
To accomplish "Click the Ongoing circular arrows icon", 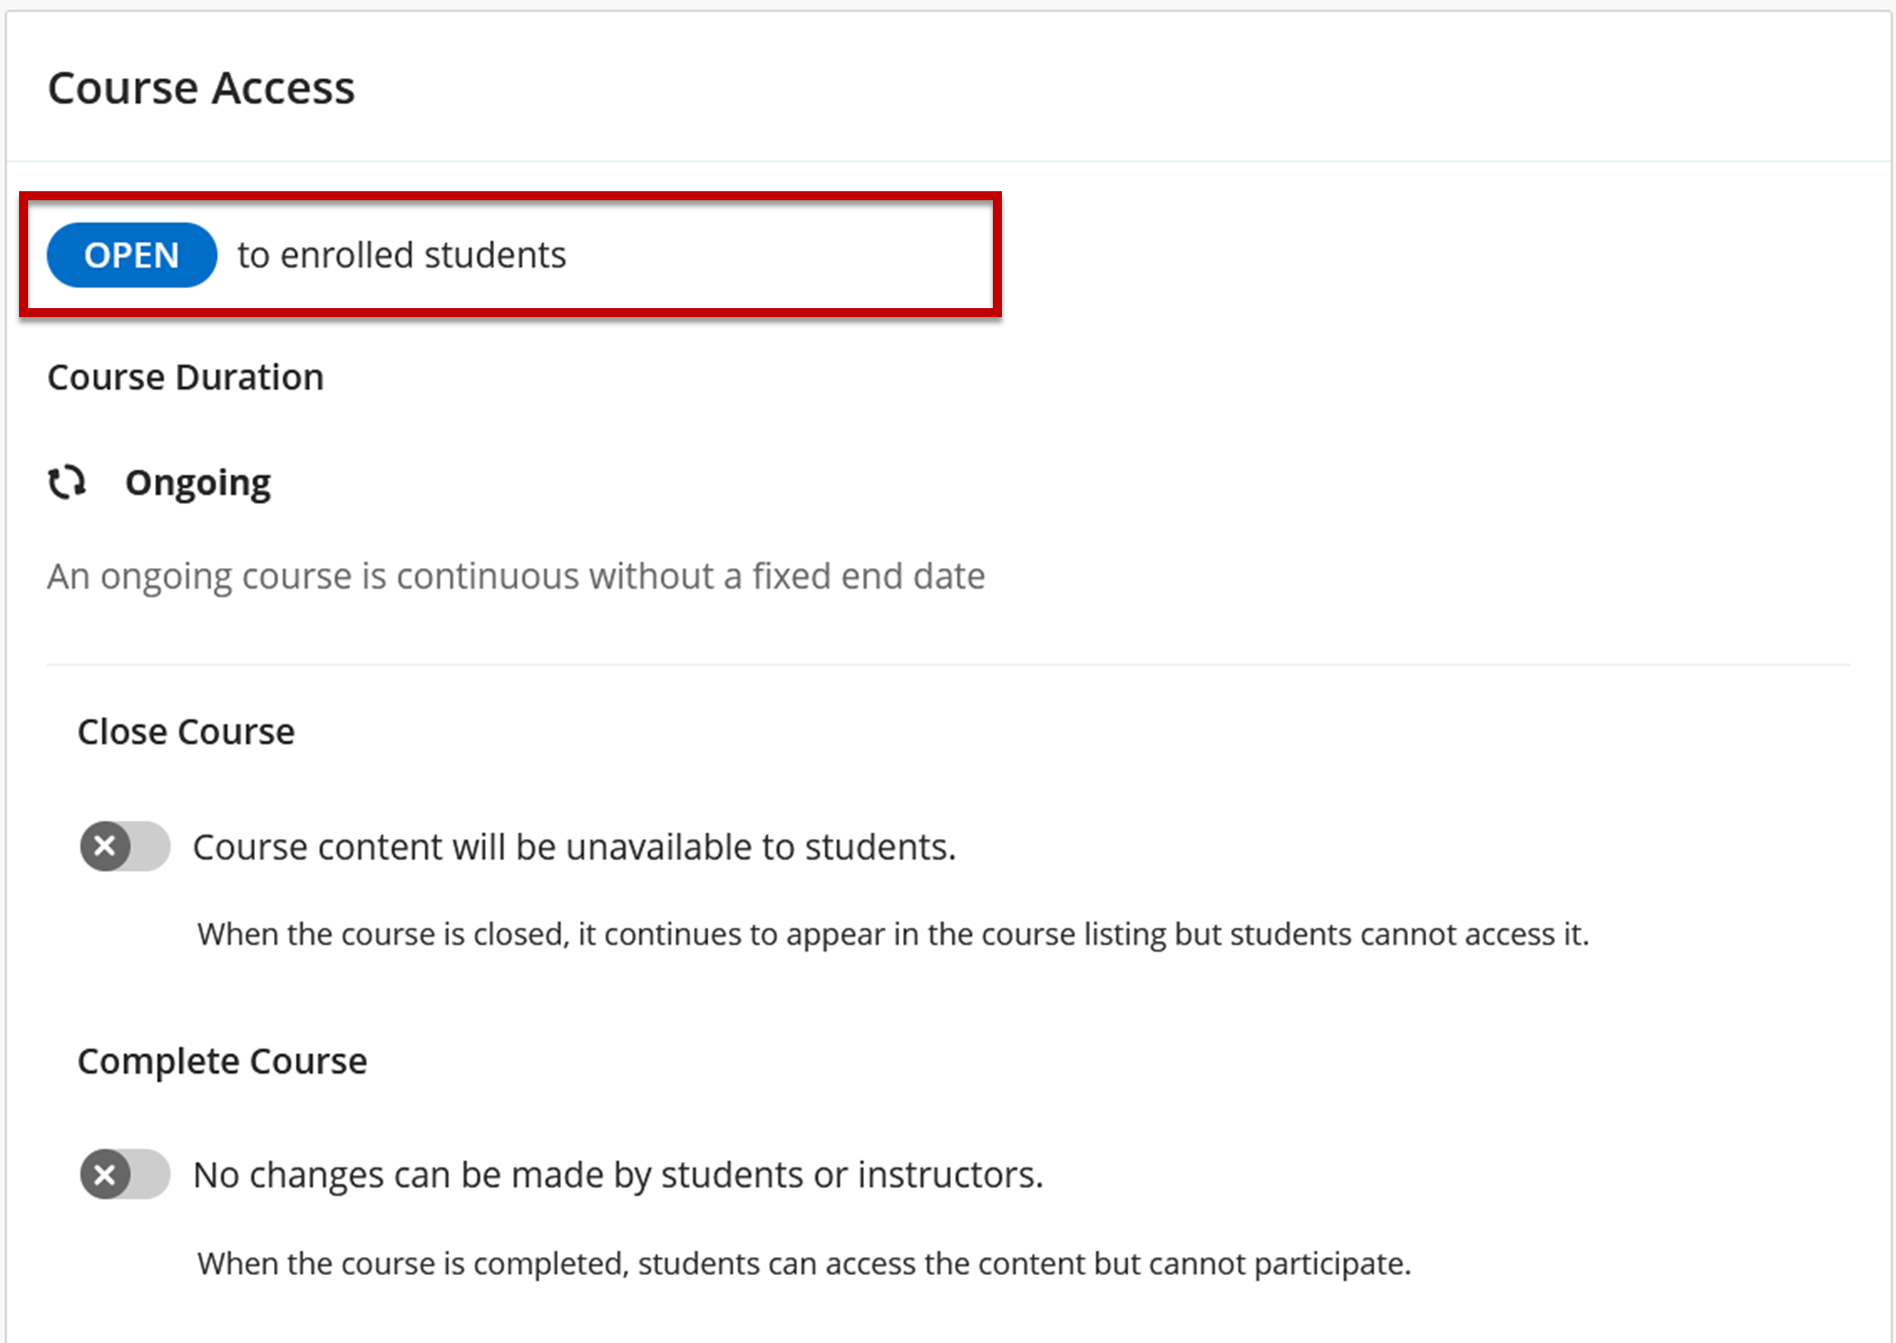I will (x=67, y=482).
